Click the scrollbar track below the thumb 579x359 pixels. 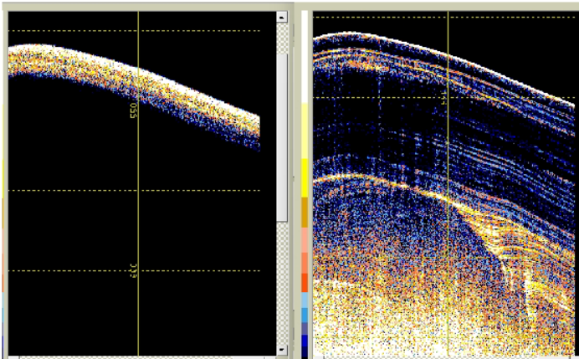click(x=282, y=285)
